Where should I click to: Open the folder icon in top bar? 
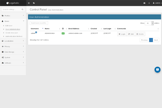pyautogui.click(x=34, y=3)
